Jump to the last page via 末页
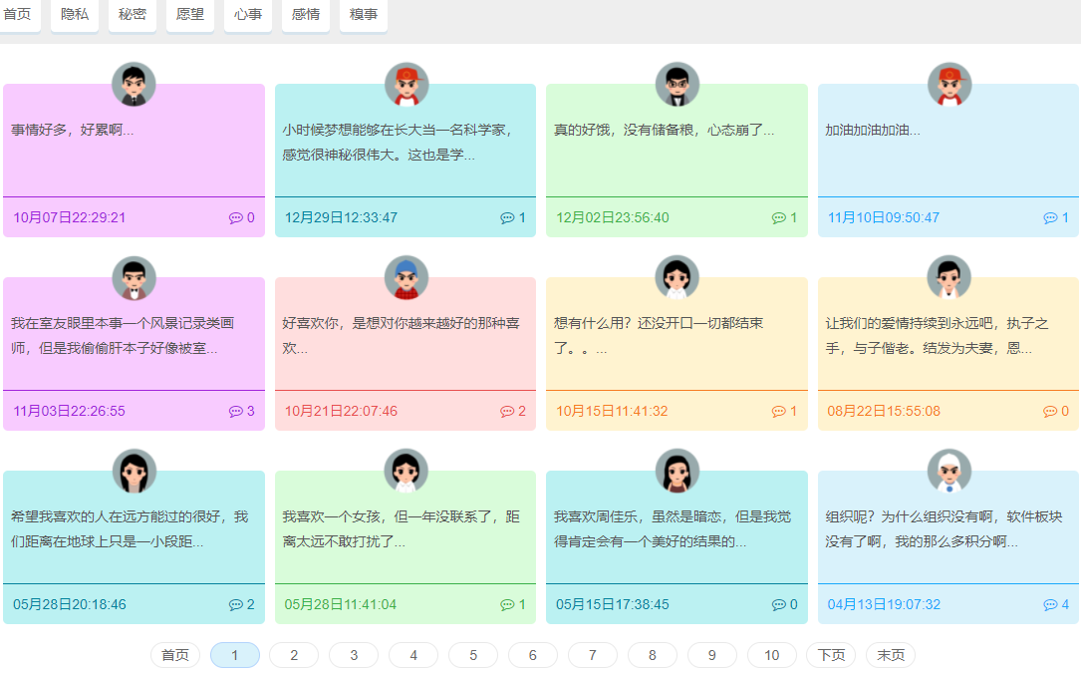 click(x=889, y=655)
